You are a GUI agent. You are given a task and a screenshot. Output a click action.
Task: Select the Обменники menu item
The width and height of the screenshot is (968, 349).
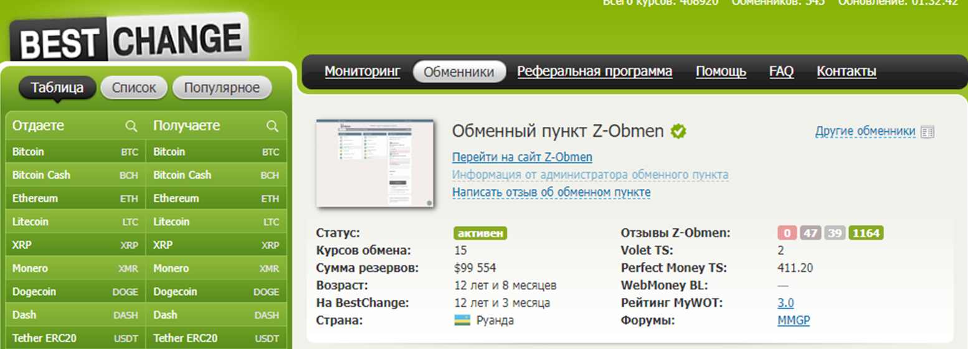[459, 72]
